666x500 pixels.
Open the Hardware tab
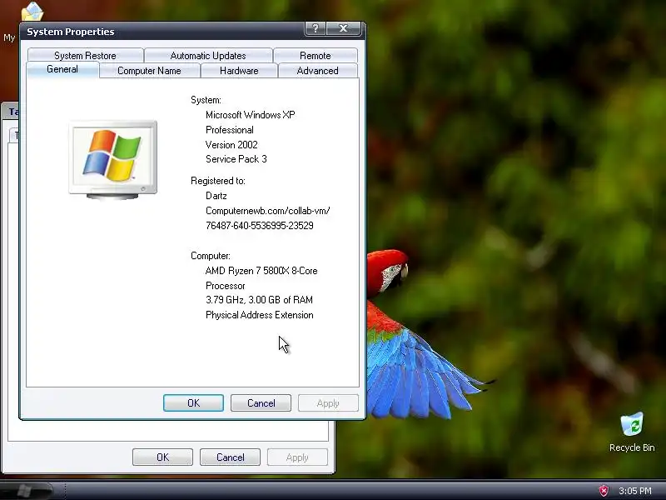click(239, 71)
